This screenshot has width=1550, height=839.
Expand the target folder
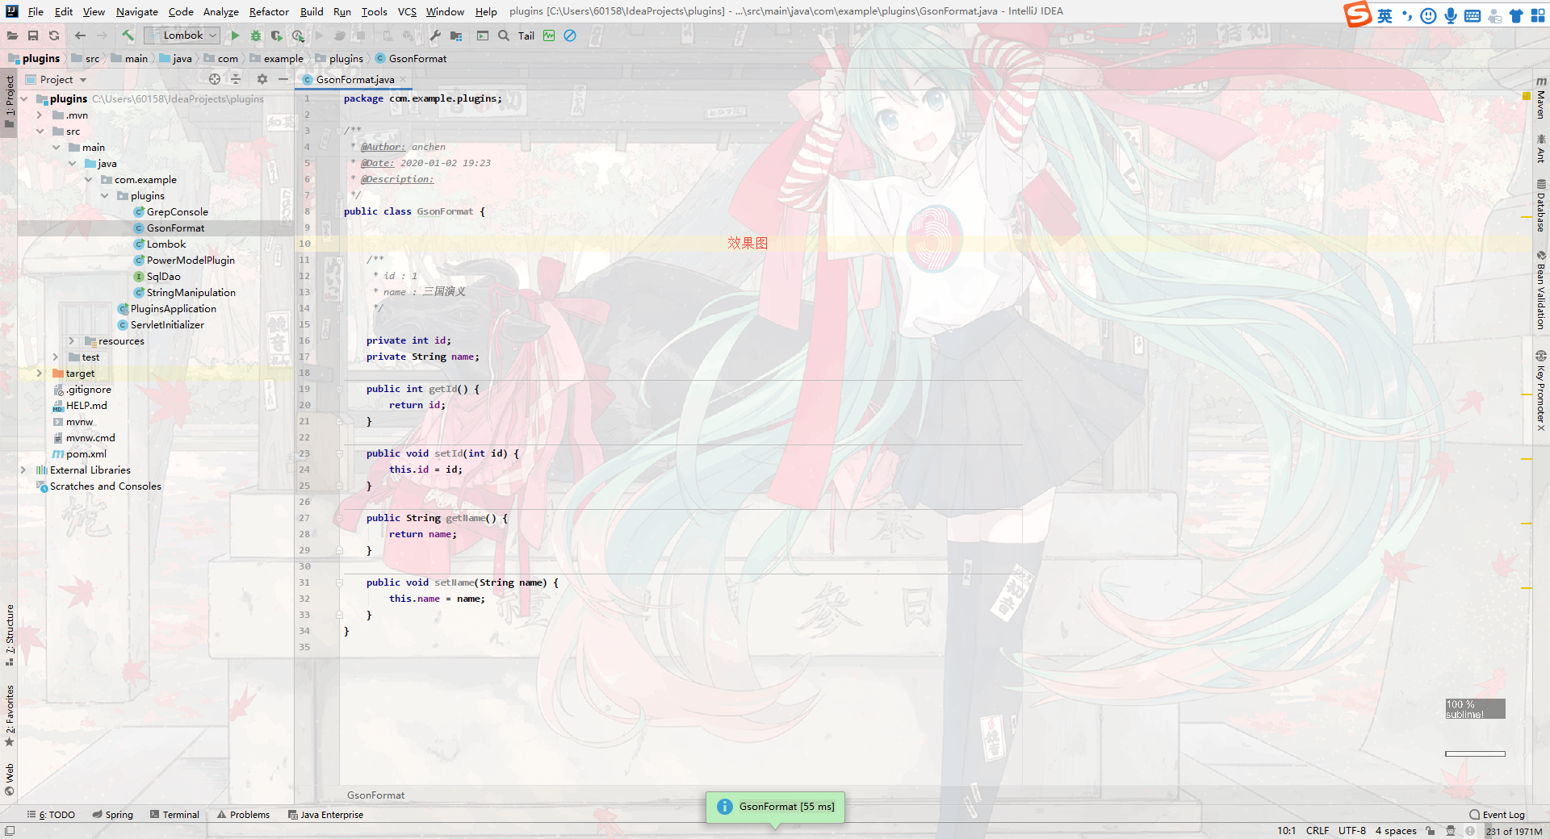coord(39,374)
